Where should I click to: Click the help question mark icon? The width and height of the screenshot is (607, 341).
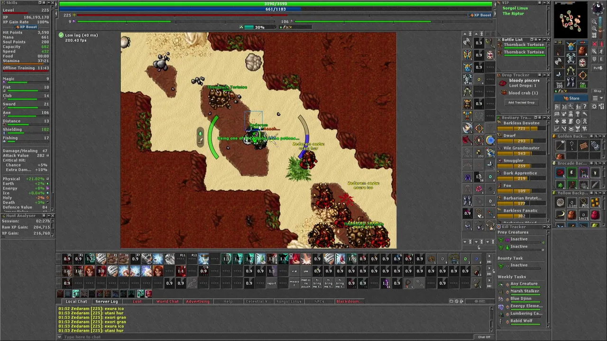click(x=585, y=106)
